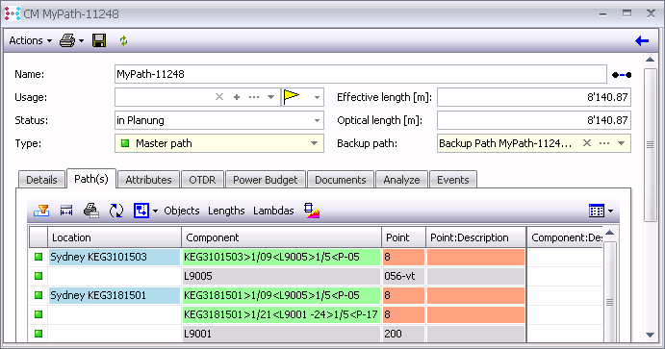Image resolution: width=665 pixels, height=349 pixels.
Task: Click the window's outer vertical scrollbar thumb
Action: point(651,145)
